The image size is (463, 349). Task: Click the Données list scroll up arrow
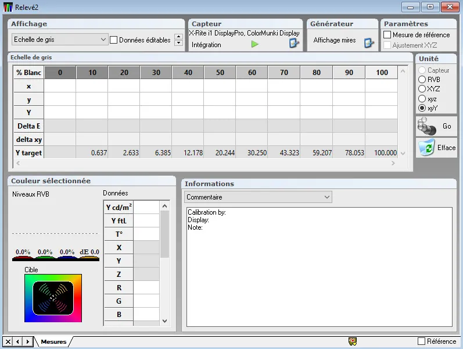165,205
